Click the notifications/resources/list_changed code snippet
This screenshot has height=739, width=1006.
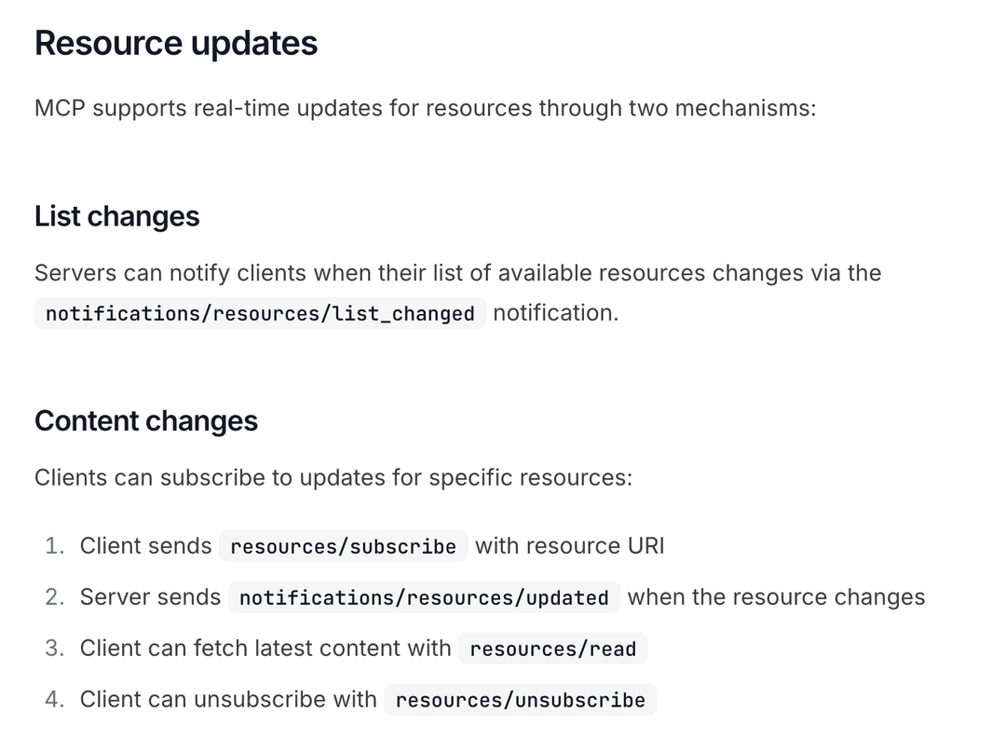[x=260, y=314]
